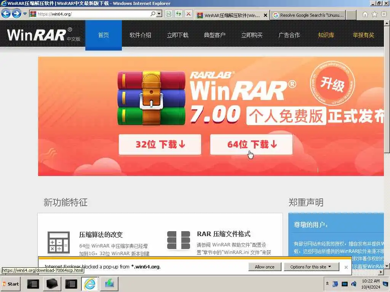The height and width of the screenshot is (292, 390).
Task: Open a new blank tab
Action: coord(351,15)
